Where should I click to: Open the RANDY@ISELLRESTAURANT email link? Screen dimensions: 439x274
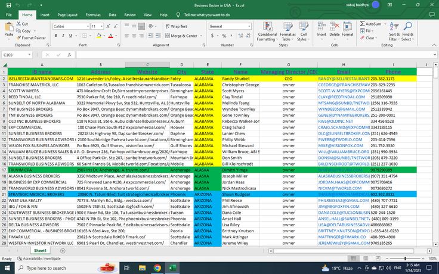[x=344, y=79]
